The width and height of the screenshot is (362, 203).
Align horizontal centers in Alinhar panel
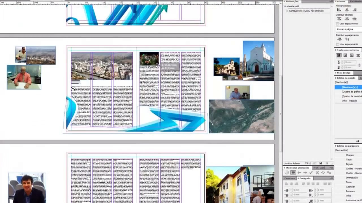click(x=347, y=10)
